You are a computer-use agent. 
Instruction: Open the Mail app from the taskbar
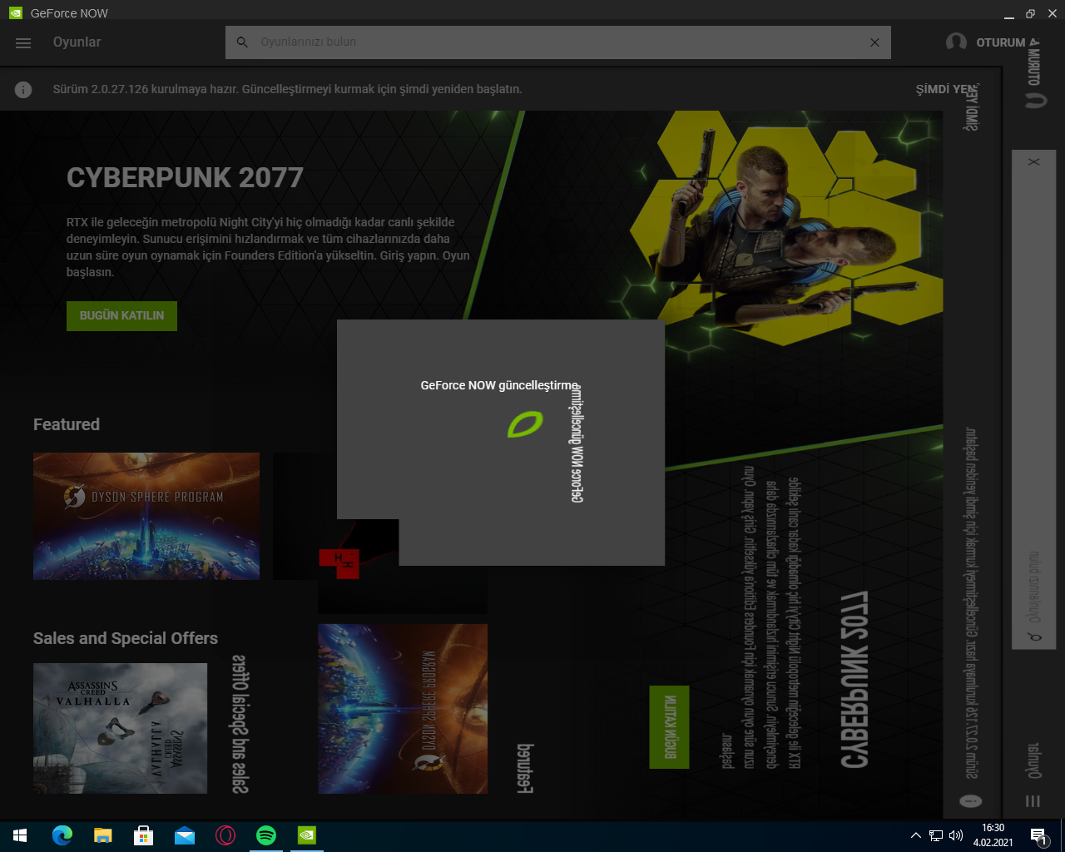coord(184,835)
